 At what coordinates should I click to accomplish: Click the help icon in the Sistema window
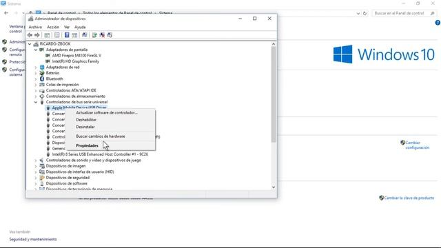pyautogui.click(x=438, y=23)
